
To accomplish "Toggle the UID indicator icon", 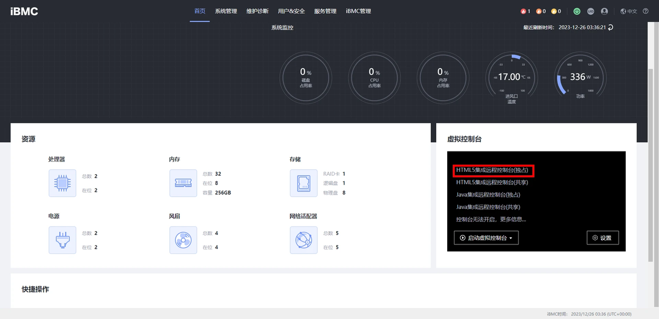I will 590,12.
